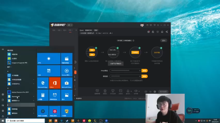The width and height of the screenshot is (220, 123).
Task: Open the Microsoft Store tile
Action: pos(67,83)
